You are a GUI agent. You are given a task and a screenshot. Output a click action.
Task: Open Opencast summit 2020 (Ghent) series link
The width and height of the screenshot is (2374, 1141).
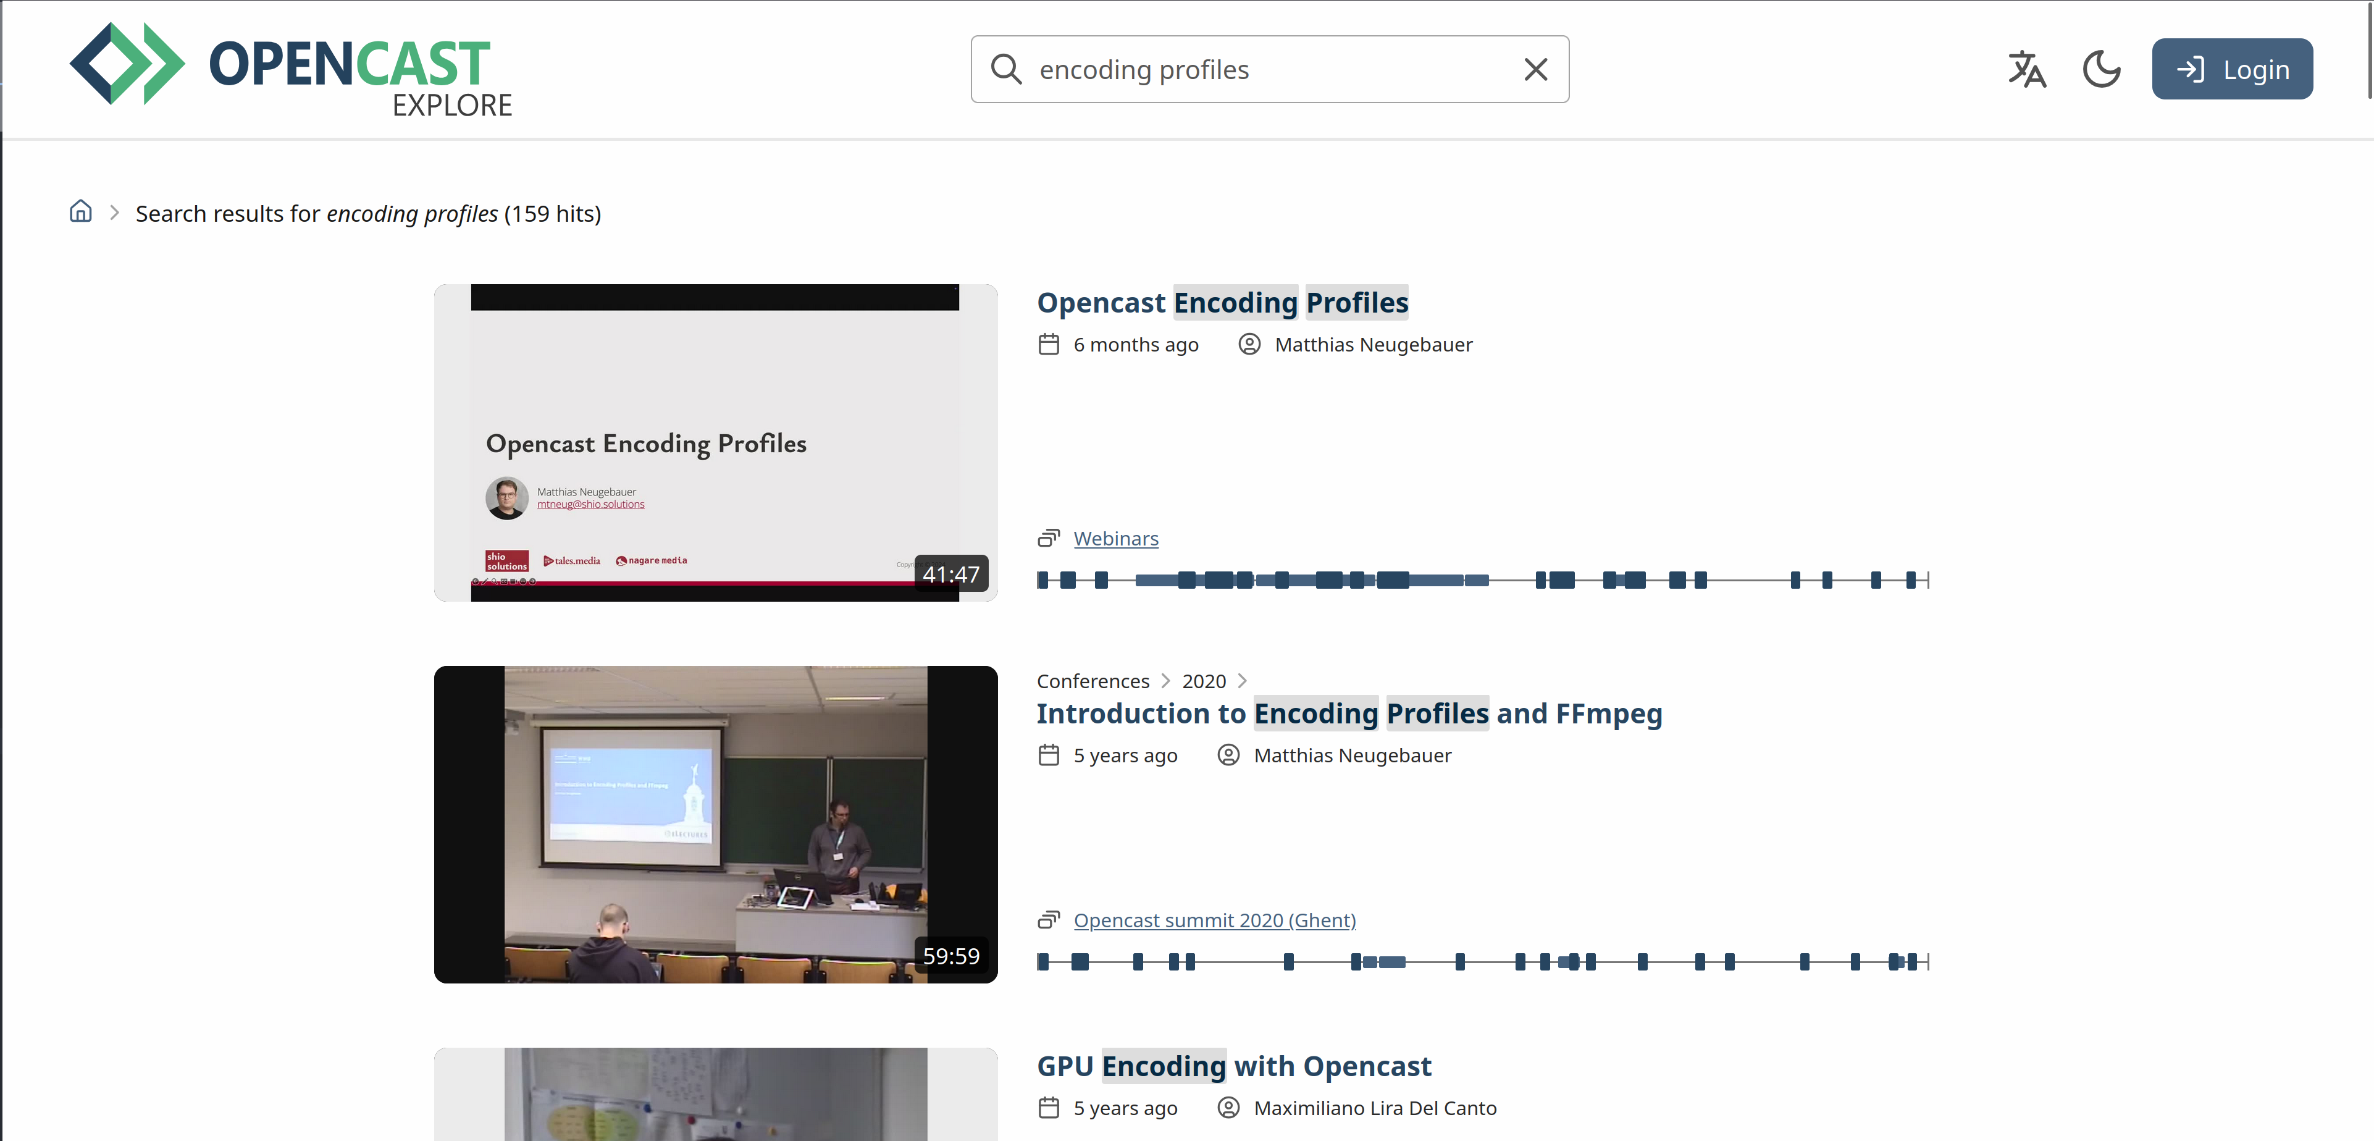[1214, 920]
